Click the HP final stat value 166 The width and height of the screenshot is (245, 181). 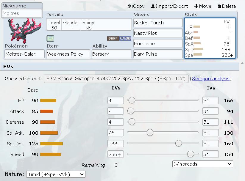point(228,101)
